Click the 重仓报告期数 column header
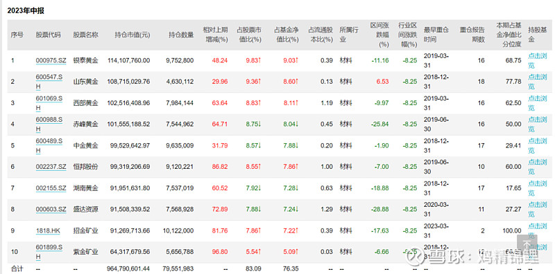The width and height of the screenshot is (555, 274). pos(472,35)
